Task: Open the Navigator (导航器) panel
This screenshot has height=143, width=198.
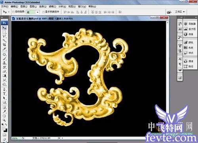Action: tap(190, 24)
